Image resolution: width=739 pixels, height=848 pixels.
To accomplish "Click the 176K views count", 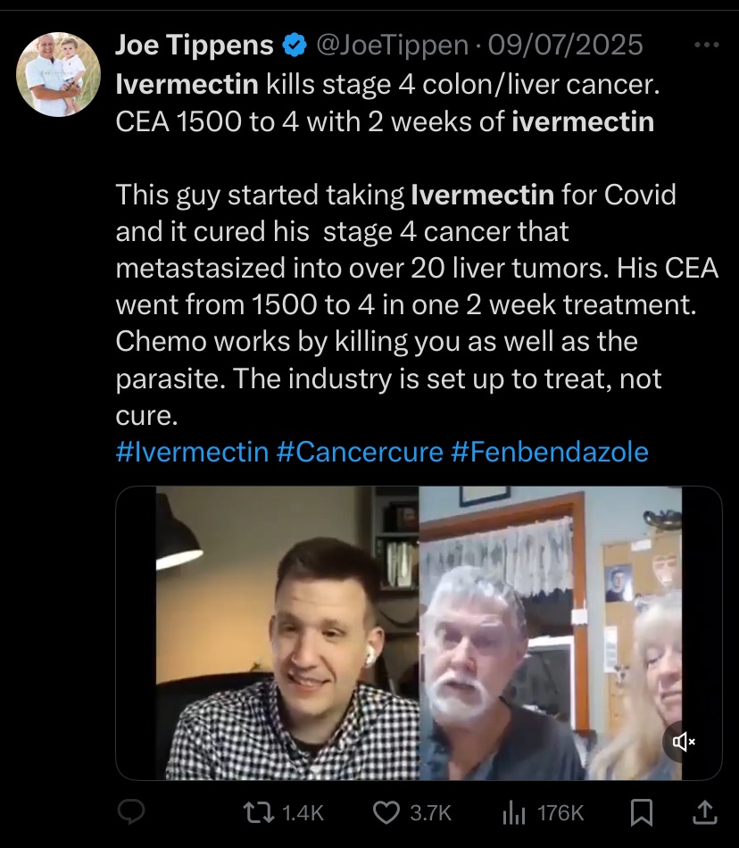I will 560,813.
